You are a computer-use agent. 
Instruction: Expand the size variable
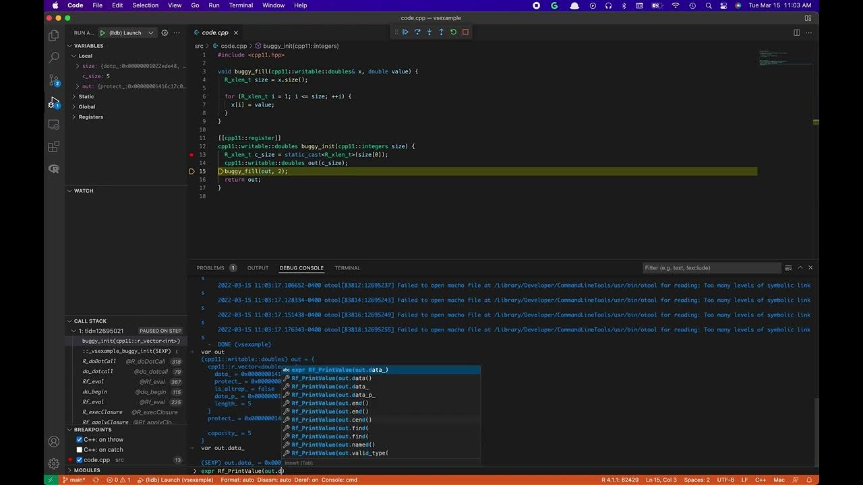pyautogui.click(x=78, y=66)
